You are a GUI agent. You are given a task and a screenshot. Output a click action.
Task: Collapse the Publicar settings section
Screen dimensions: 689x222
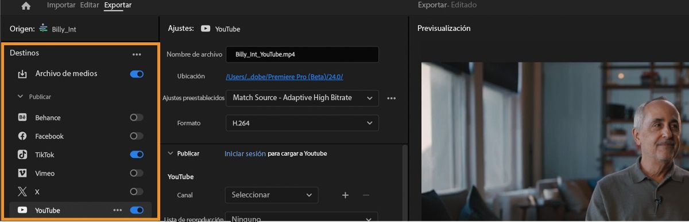(170, 153)
